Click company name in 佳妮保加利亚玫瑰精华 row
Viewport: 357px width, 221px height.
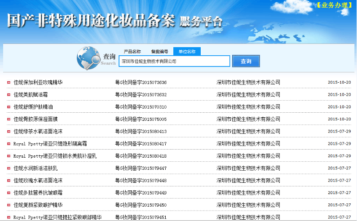(248, 82)
